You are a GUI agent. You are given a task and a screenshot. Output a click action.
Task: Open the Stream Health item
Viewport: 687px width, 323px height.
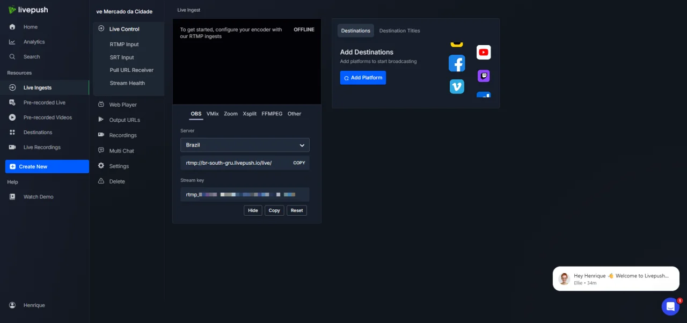pyautogui.click(x=127, y=83)
